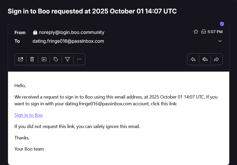Star this message
The width and height of the screenshot is (237, 165).
196,32
